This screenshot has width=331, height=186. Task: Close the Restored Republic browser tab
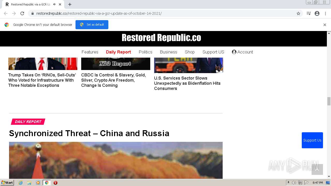[x=60, y=4]
